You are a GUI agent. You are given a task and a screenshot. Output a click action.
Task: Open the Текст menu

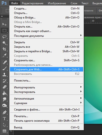(x=85, y=3)
